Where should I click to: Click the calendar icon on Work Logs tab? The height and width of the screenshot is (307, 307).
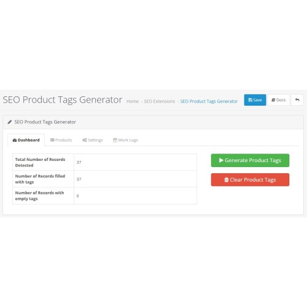click(x=115, y=140)
